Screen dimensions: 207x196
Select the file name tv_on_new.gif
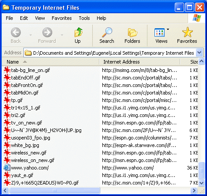(x=26, y=123)
